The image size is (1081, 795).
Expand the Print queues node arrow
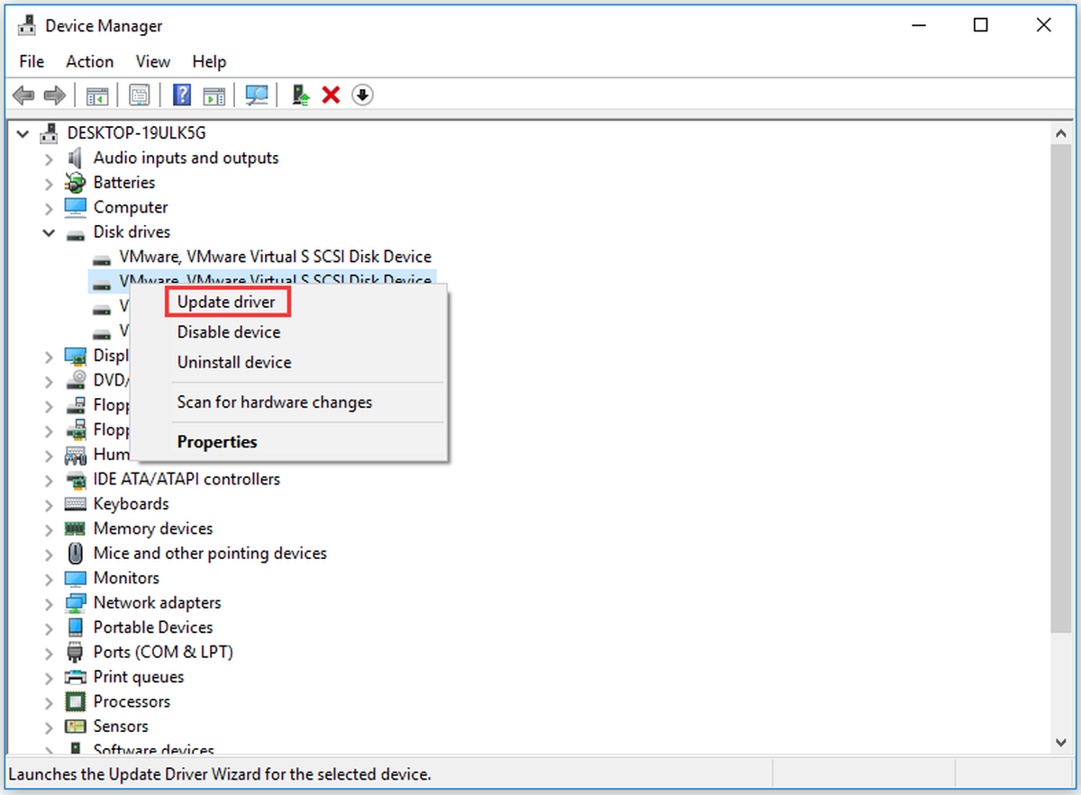click(49, 677)
